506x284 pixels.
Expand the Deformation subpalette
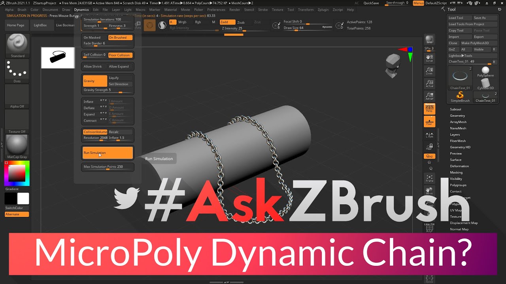[x=459, y=166]
